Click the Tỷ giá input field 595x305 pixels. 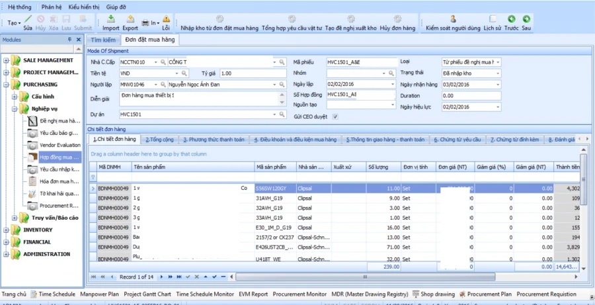[253, 73]
